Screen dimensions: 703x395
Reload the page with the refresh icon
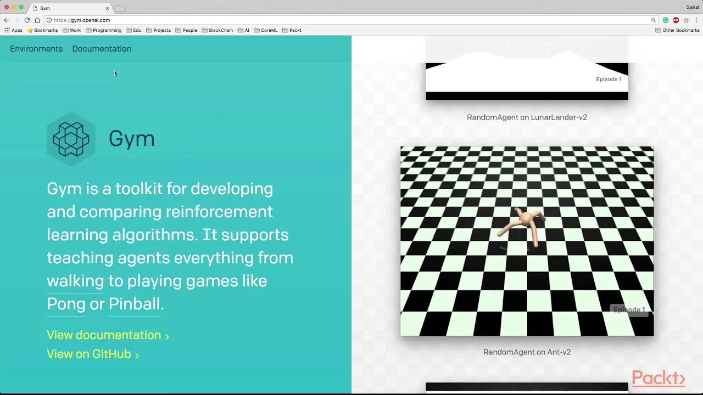(x=27, y=20)
